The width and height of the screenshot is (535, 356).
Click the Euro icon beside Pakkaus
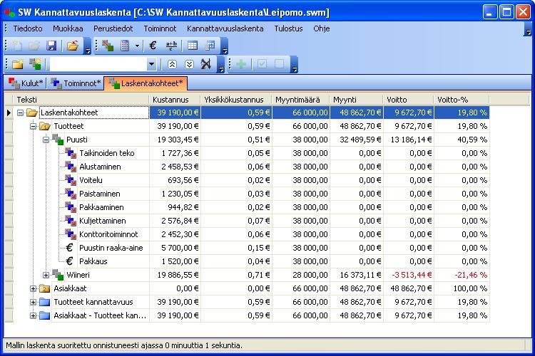point(70,261)
